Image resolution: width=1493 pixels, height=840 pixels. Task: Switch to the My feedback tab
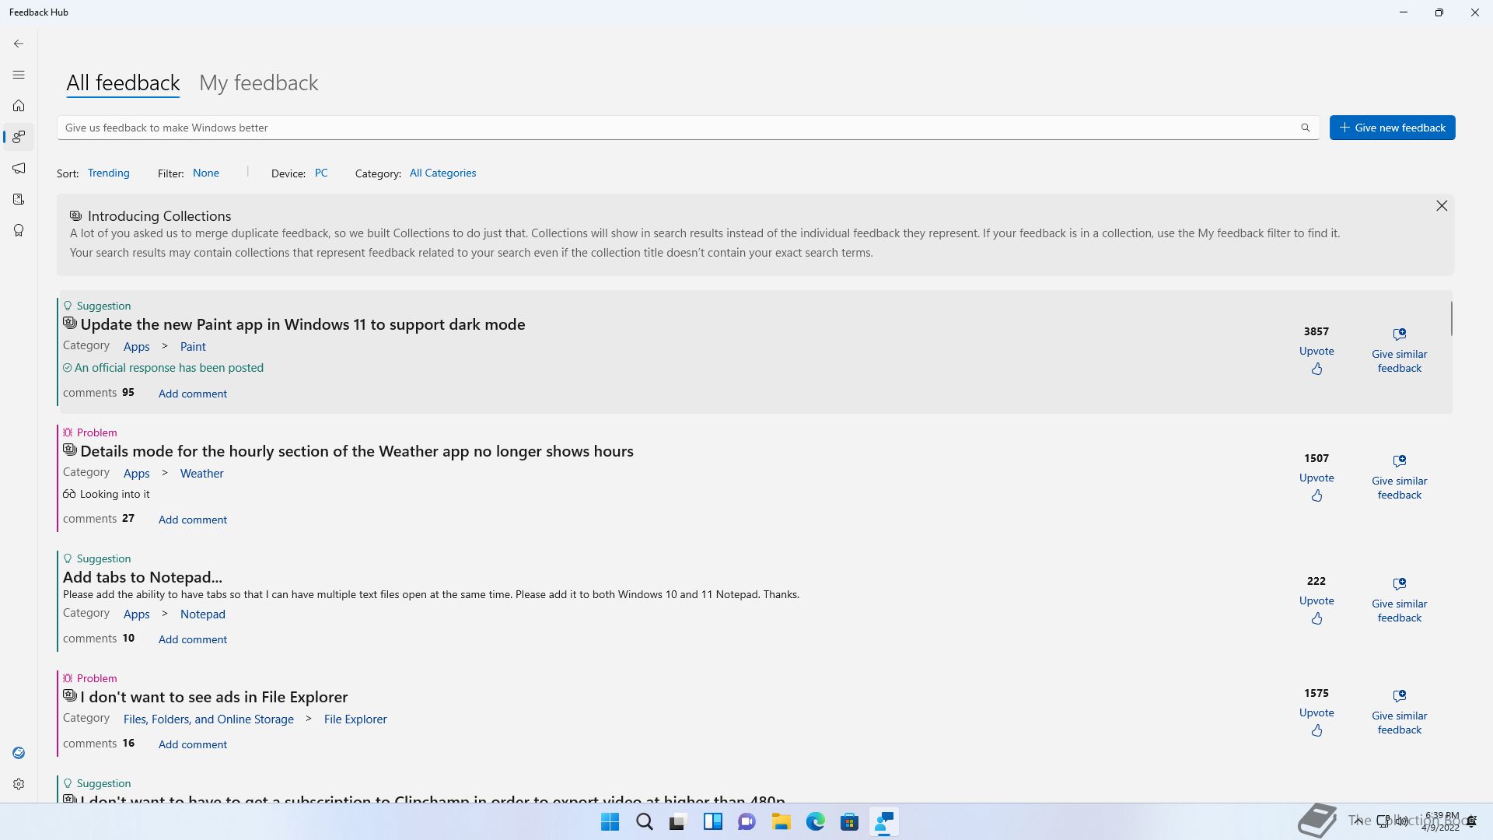coord(259,82)
